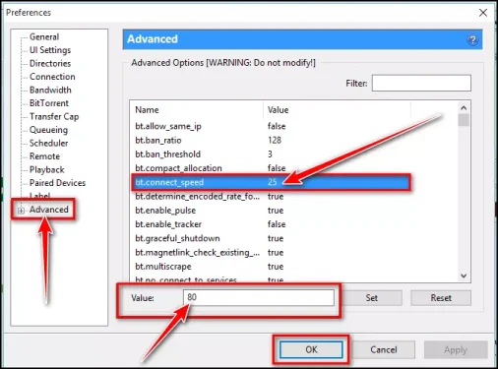Screen dimensions: 498x369
Task: Click the true value of bt.multiscrape
Action: tap(276, 267)
